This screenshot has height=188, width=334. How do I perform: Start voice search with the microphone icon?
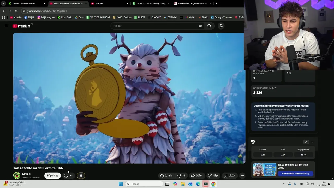click(221, 26)
